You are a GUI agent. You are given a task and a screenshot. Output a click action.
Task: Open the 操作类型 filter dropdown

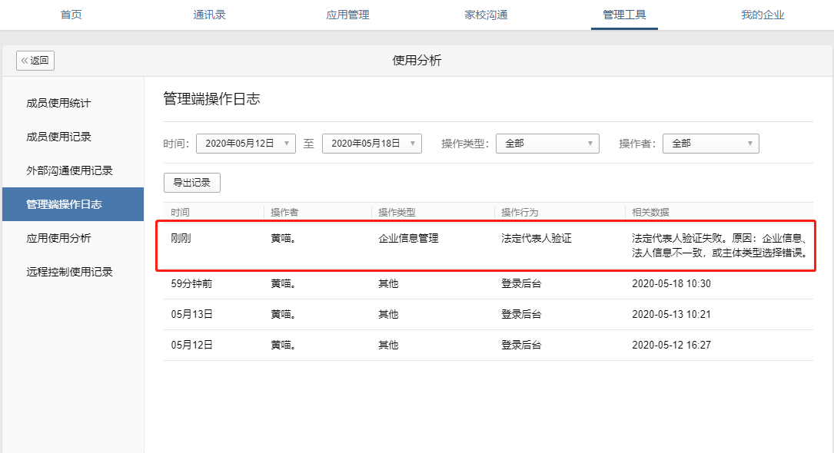(x=547, y=144)
